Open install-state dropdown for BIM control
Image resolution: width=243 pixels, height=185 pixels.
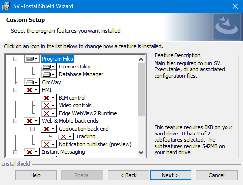click(49, 98)
